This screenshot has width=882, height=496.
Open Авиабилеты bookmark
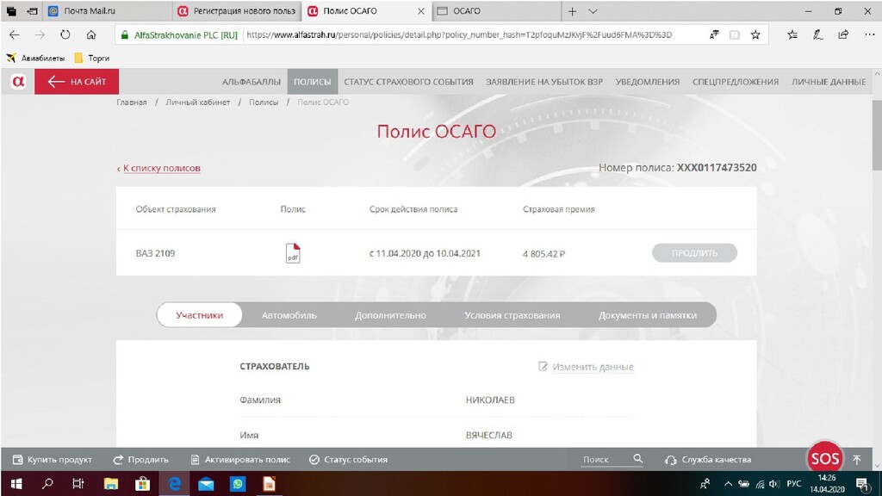pos(35,58)
